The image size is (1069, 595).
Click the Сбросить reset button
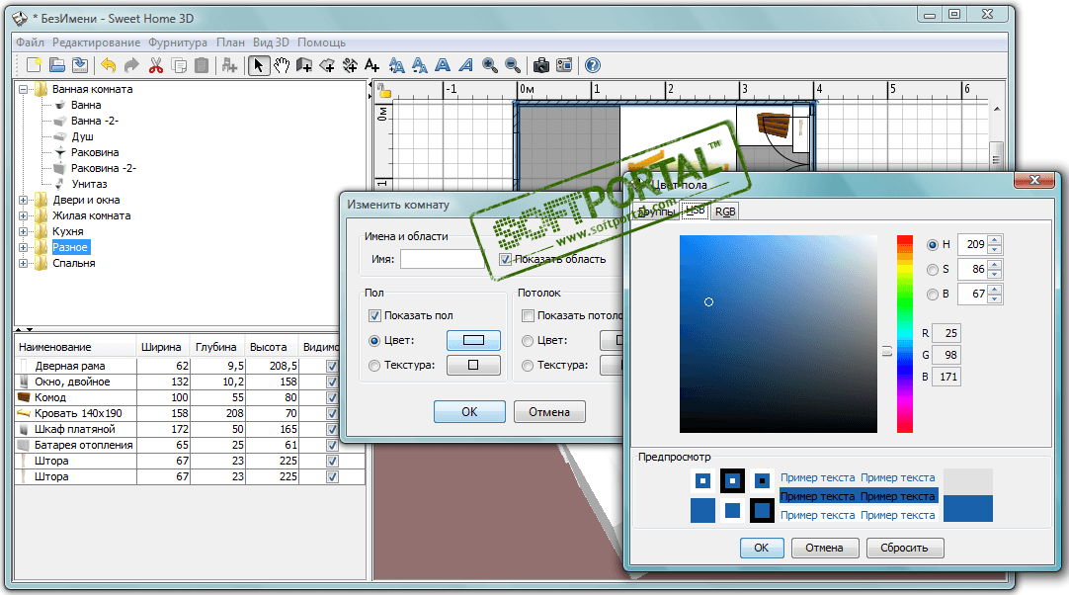(x=905, y=548)
